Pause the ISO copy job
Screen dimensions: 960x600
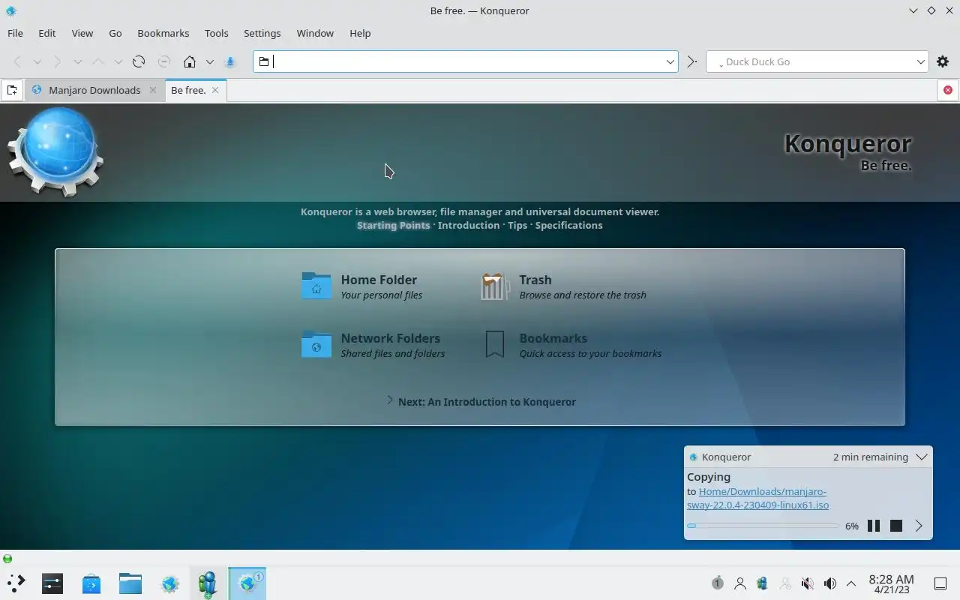pos(874,526)
